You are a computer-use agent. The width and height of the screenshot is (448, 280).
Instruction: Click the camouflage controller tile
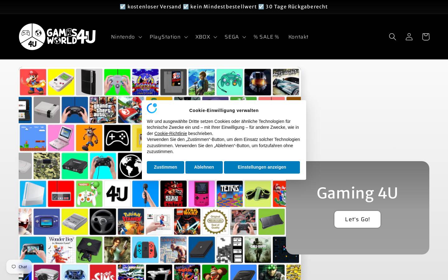[x=47, y=166]
